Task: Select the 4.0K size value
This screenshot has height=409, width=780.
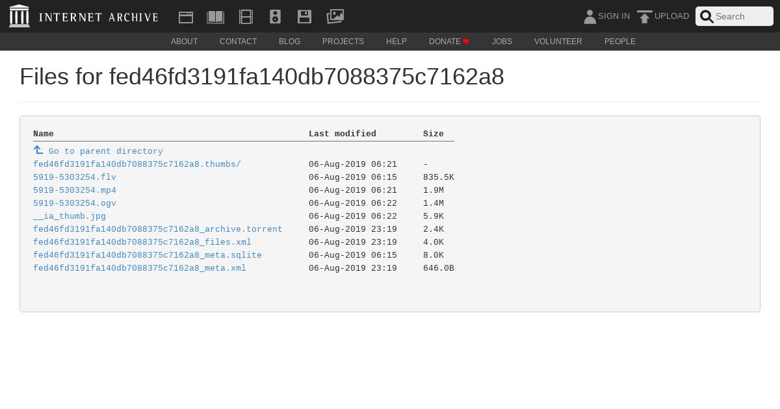Action: [434, 242]
